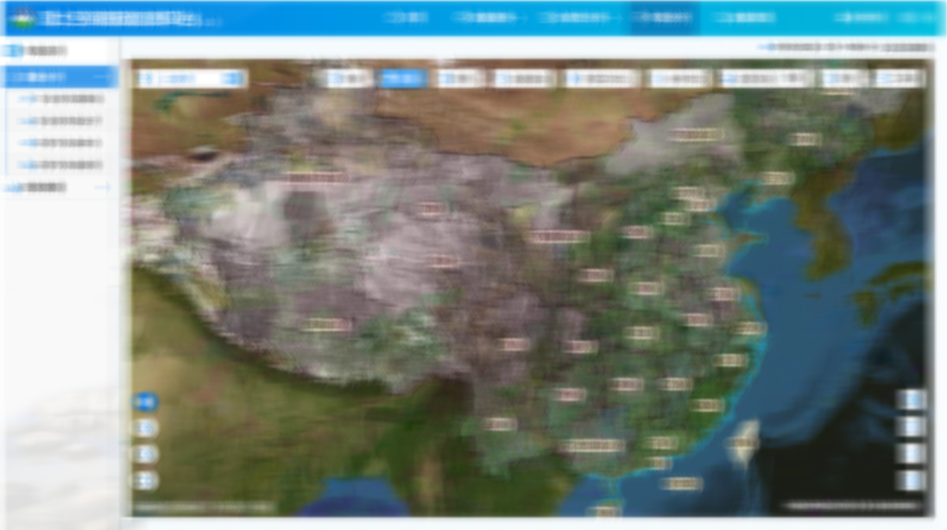Collapse the highlighted blue sidebar section

(x=106, y=77)
